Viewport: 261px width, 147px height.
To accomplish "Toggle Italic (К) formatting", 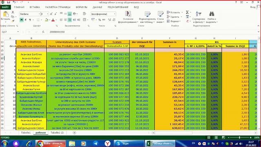I will tap(26, 20).
